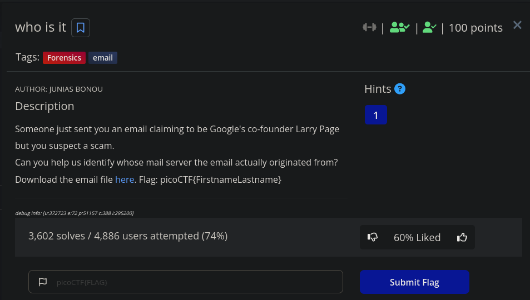Download the email file via "here"
The image size is (530, 300).
pyautogui.click(x=125, y=179)
